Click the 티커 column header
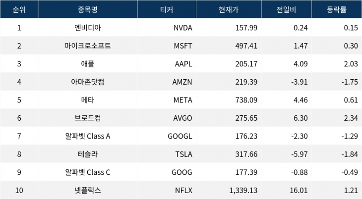362x199 pixels. click(x=166, y=9)
